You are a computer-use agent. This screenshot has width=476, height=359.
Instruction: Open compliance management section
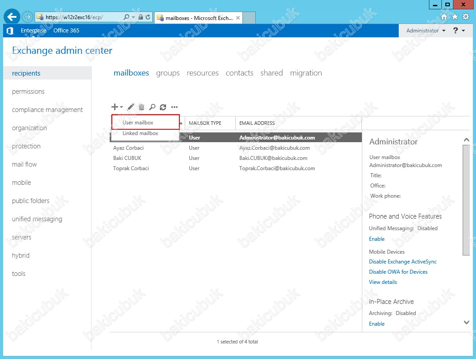[x=48, y=110]
